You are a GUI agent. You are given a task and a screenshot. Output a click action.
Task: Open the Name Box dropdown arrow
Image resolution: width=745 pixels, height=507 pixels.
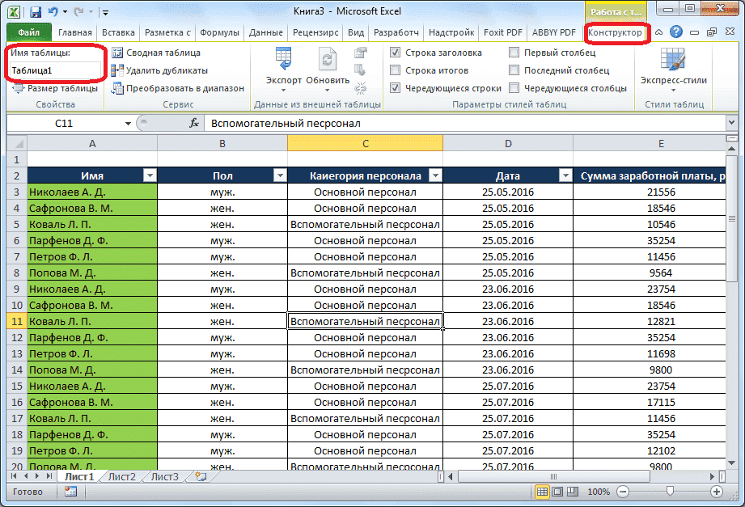pyautogui.click(x=126, y=124)
